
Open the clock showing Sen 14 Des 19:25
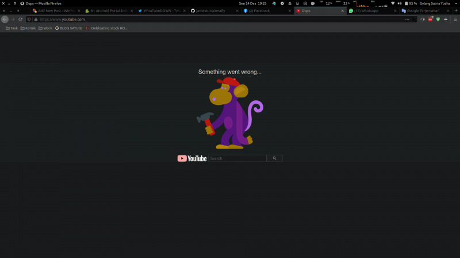[252, 3]
